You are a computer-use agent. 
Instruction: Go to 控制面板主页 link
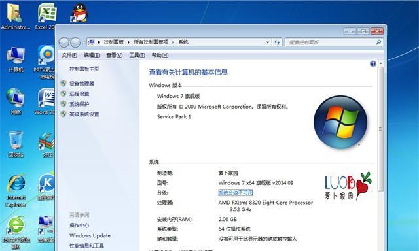pos(84,69)
